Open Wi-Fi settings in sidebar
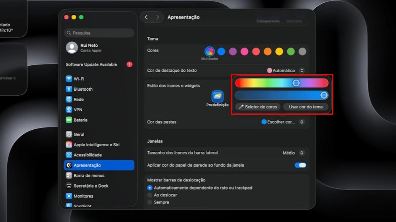Screen dimensions: 396x222 (x=79, y=79)
